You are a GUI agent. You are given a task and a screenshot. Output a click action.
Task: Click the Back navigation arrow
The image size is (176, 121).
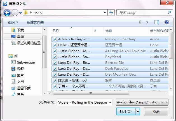(x=7, y=13)
